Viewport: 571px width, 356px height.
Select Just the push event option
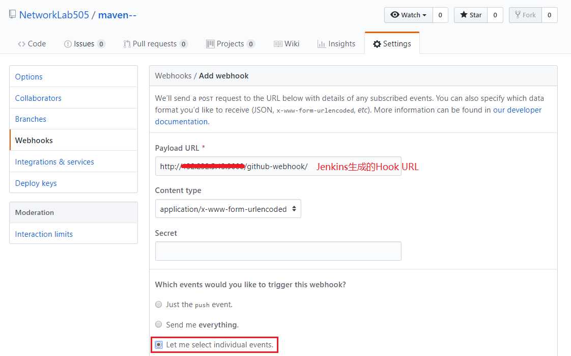pyautogui.click(x=158, y=304)
